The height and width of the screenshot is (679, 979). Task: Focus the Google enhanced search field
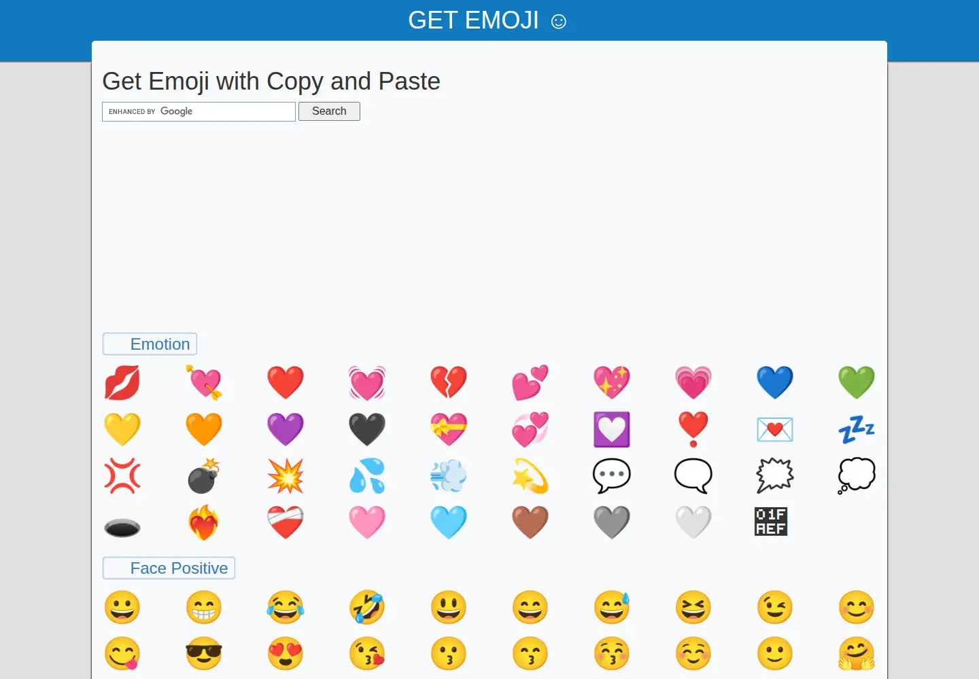(x=199, y=111)
